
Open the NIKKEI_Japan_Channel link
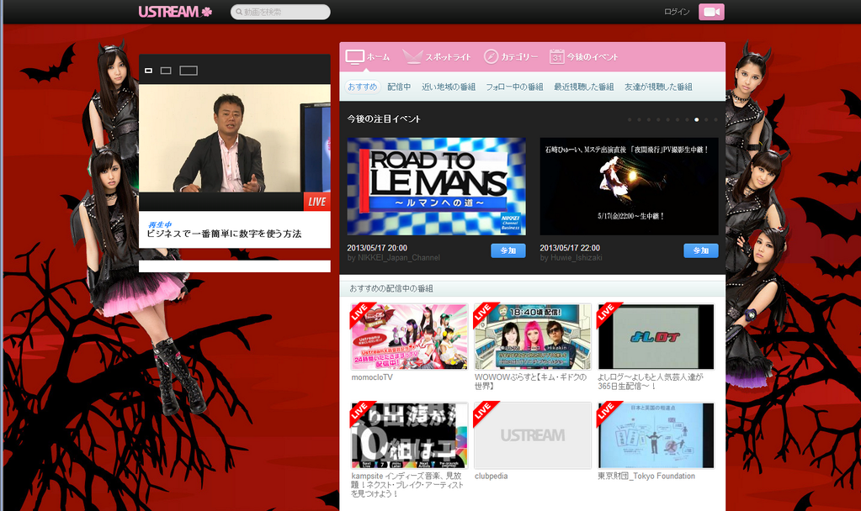pyautogui.click(x=398, y=258)
